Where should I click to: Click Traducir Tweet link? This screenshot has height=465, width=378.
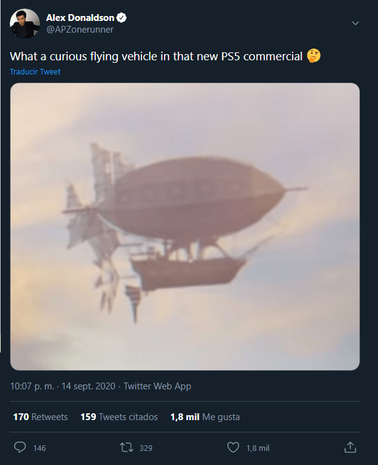tap(35, 72)
